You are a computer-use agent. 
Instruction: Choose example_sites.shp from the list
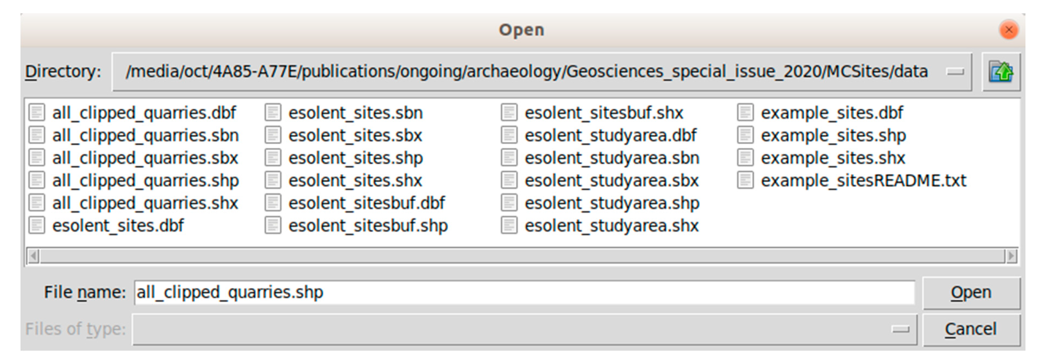pyautogui.click(x=833, y=135)
